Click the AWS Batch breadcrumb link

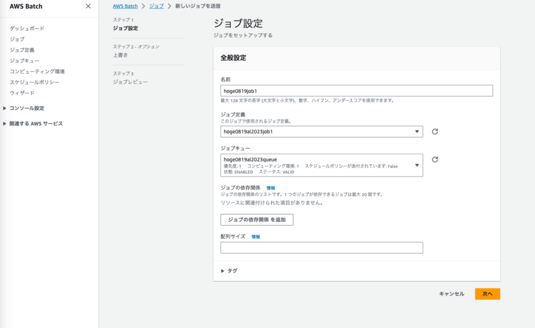coord(125,6)
